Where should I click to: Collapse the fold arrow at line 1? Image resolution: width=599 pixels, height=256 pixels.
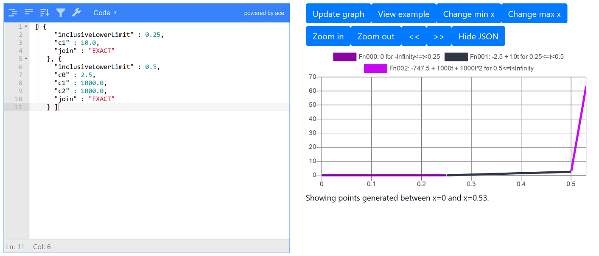[x=26, y=27]
